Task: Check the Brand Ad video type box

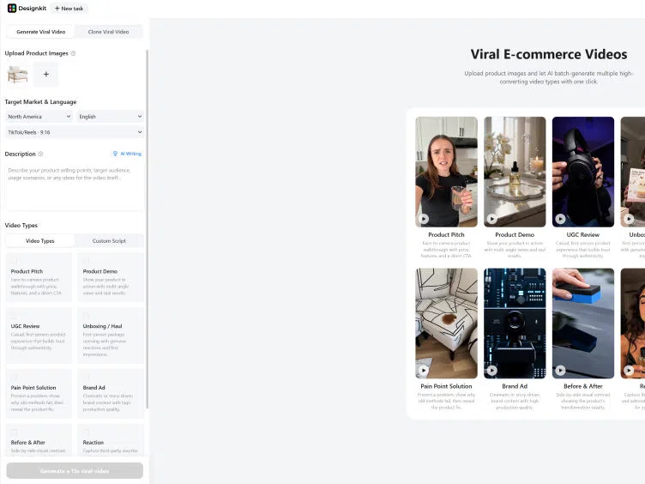Action: (87, 377)
